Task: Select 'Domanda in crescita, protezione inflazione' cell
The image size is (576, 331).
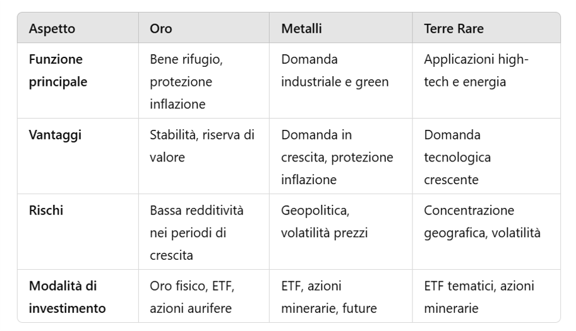Action: 337,157
